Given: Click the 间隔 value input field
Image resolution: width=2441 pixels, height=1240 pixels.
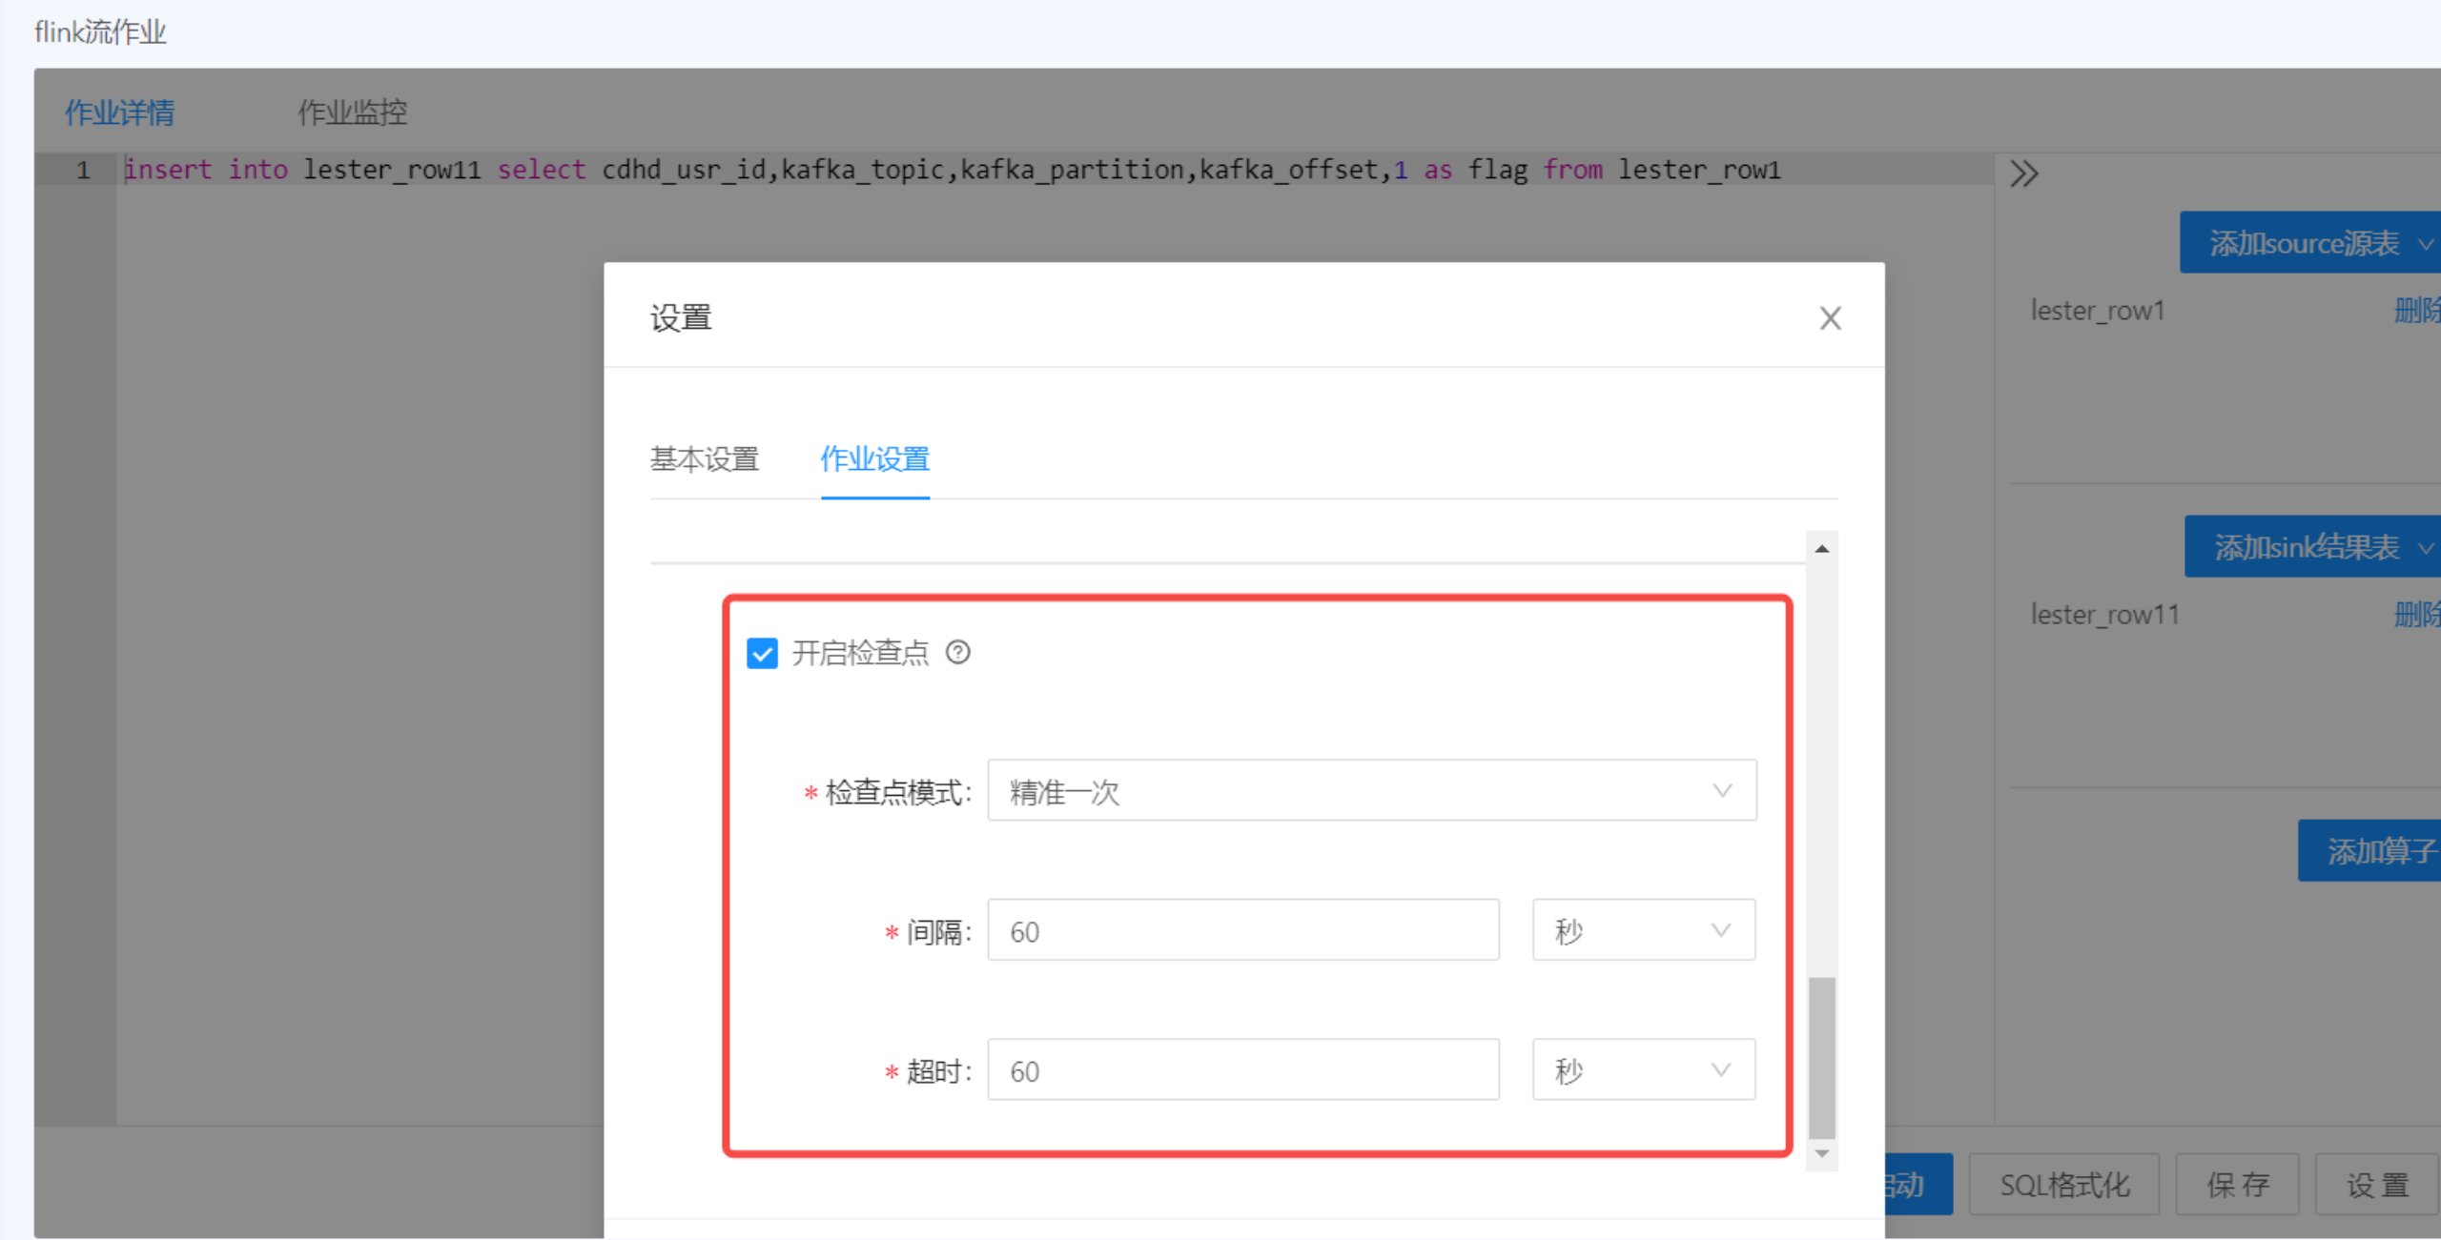Looking at the screenshot, I should (x=1242, y=930).
